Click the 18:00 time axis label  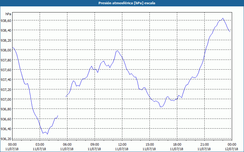[177, 145]
